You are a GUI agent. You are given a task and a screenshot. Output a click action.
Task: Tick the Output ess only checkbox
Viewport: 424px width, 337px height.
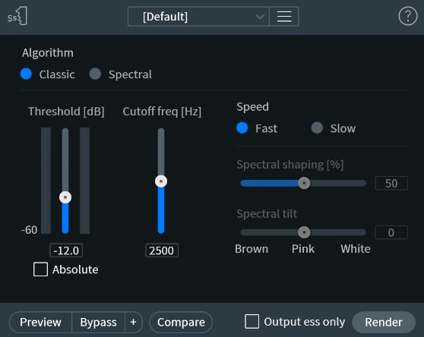tap(252, 322)
